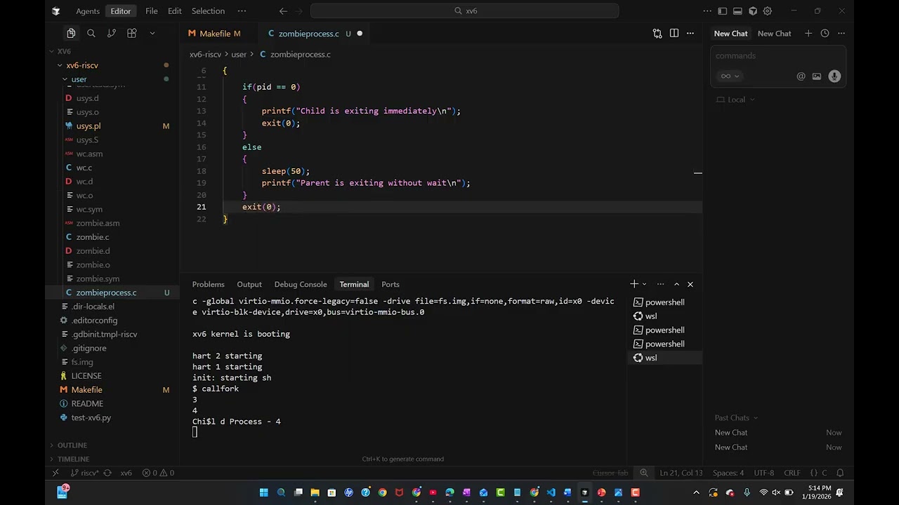Add context with the @ icon
The image size is (899, 505).
(801, 76)
